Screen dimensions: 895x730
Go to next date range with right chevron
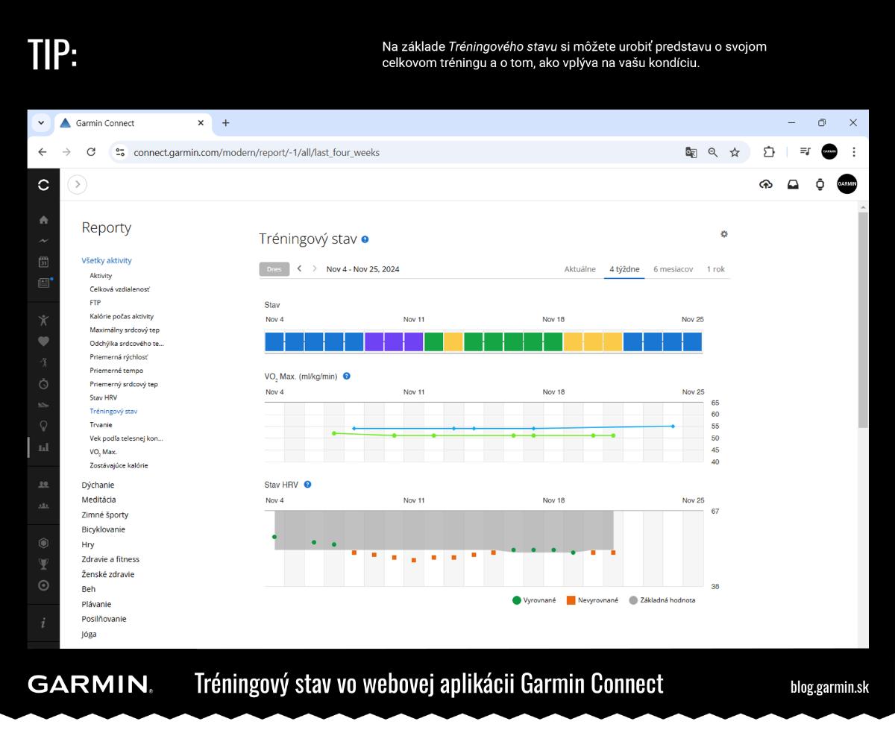315,268
